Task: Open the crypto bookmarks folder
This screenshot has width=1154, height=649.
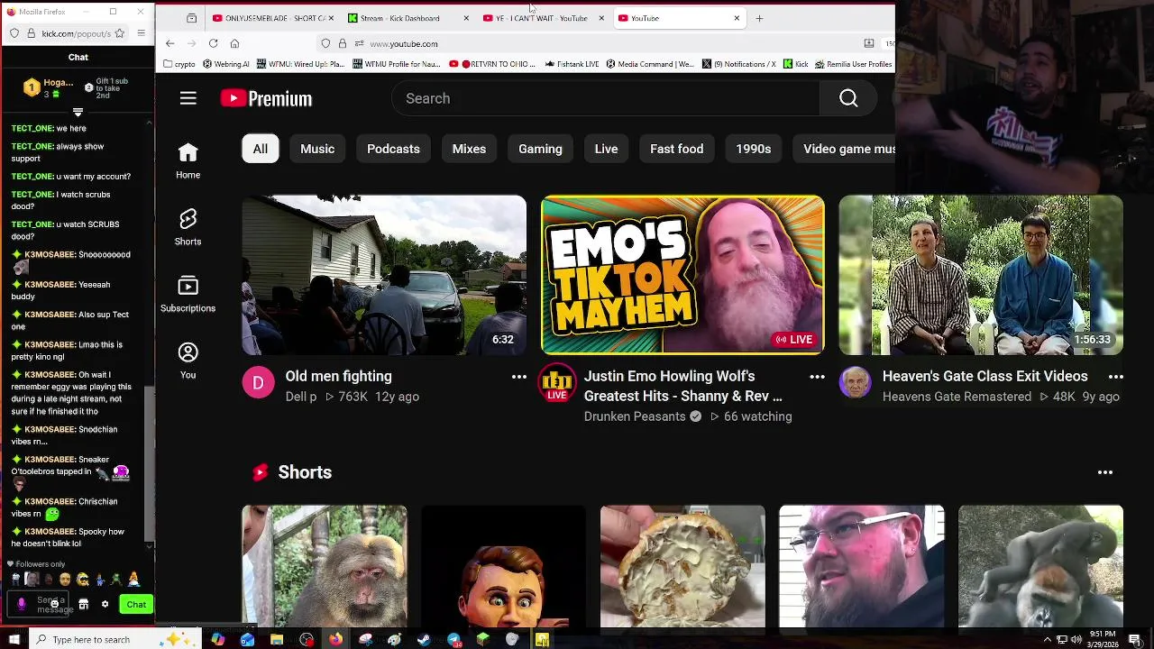Action: (179, 64)
